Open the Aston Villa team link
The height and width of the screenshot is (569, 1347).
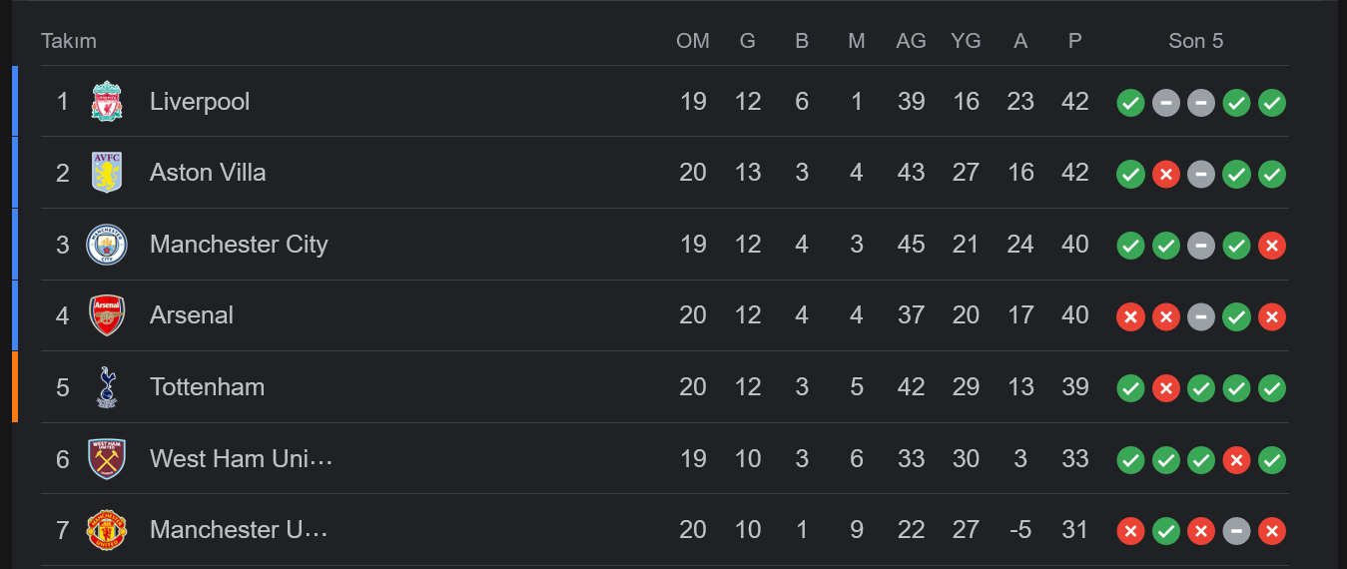[208, 173]
